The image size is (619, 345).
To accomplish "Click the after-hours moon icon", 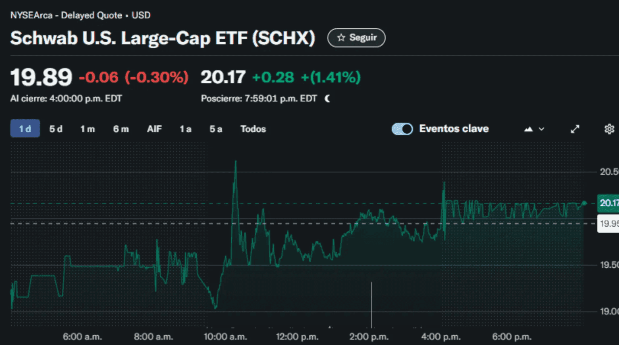I will [x=327, y=99].
